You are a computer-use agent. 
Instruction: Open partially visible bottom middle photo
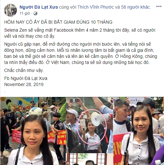tap(89, 159)
